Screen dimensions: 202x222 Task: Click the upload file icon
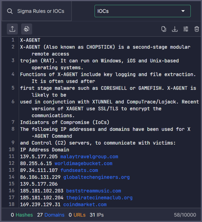[x=13, y=29]
